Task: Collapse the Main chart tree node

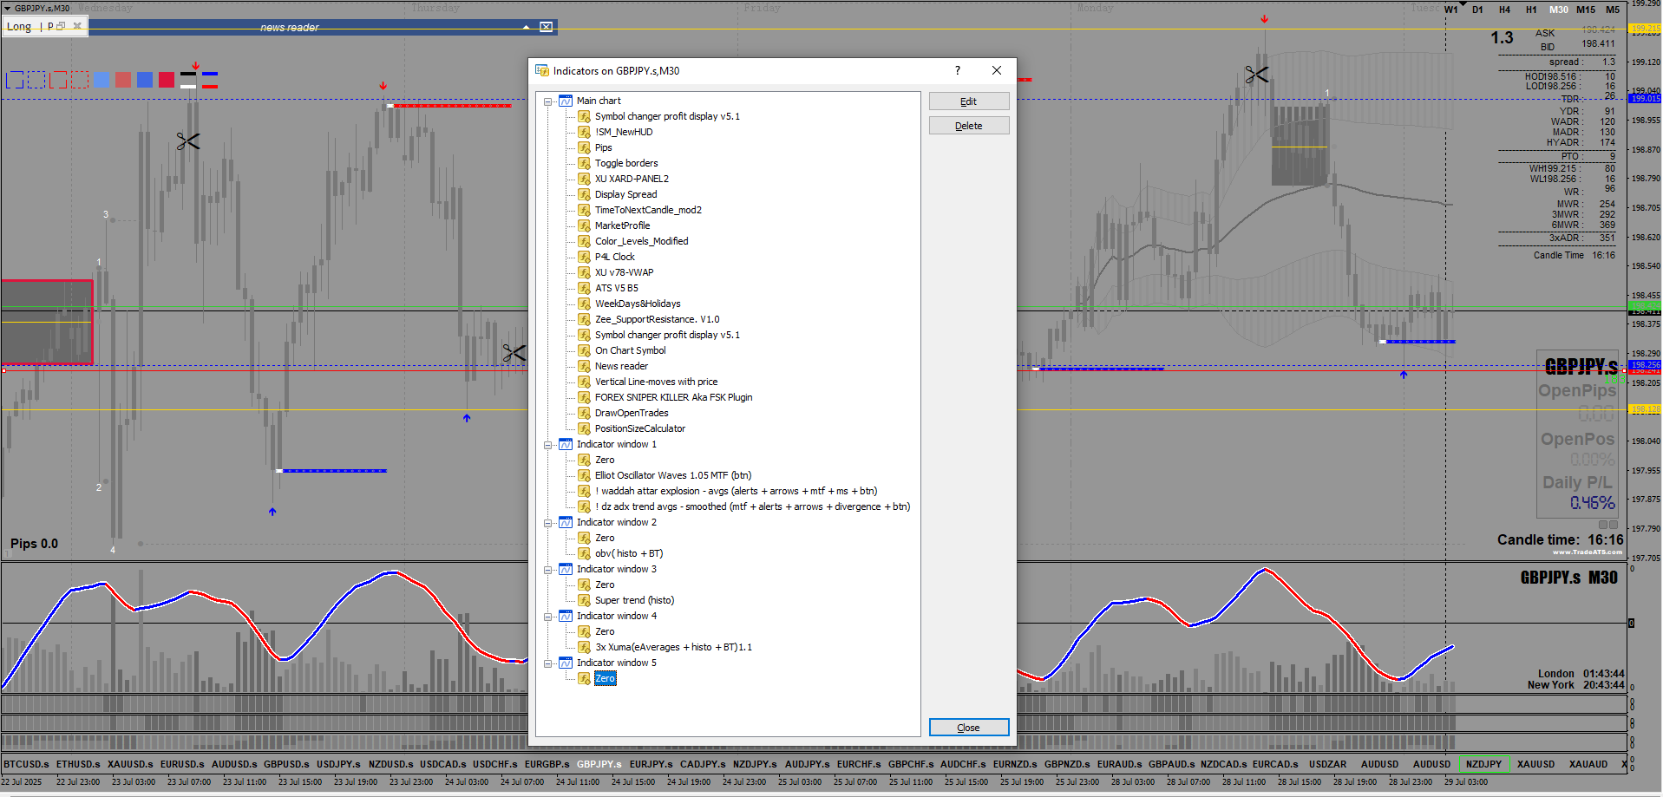Action: click(x=548, y=101)
